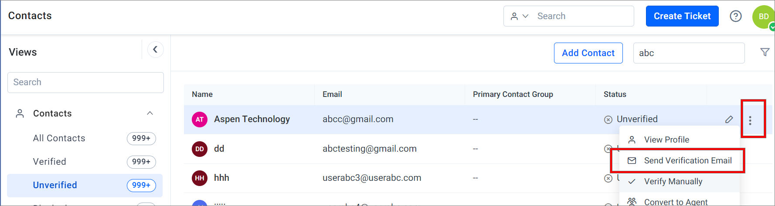The width and height of the screenshot is (775, 206).
Task: Open the BD user profile avatar
Action: pos(763,17)
